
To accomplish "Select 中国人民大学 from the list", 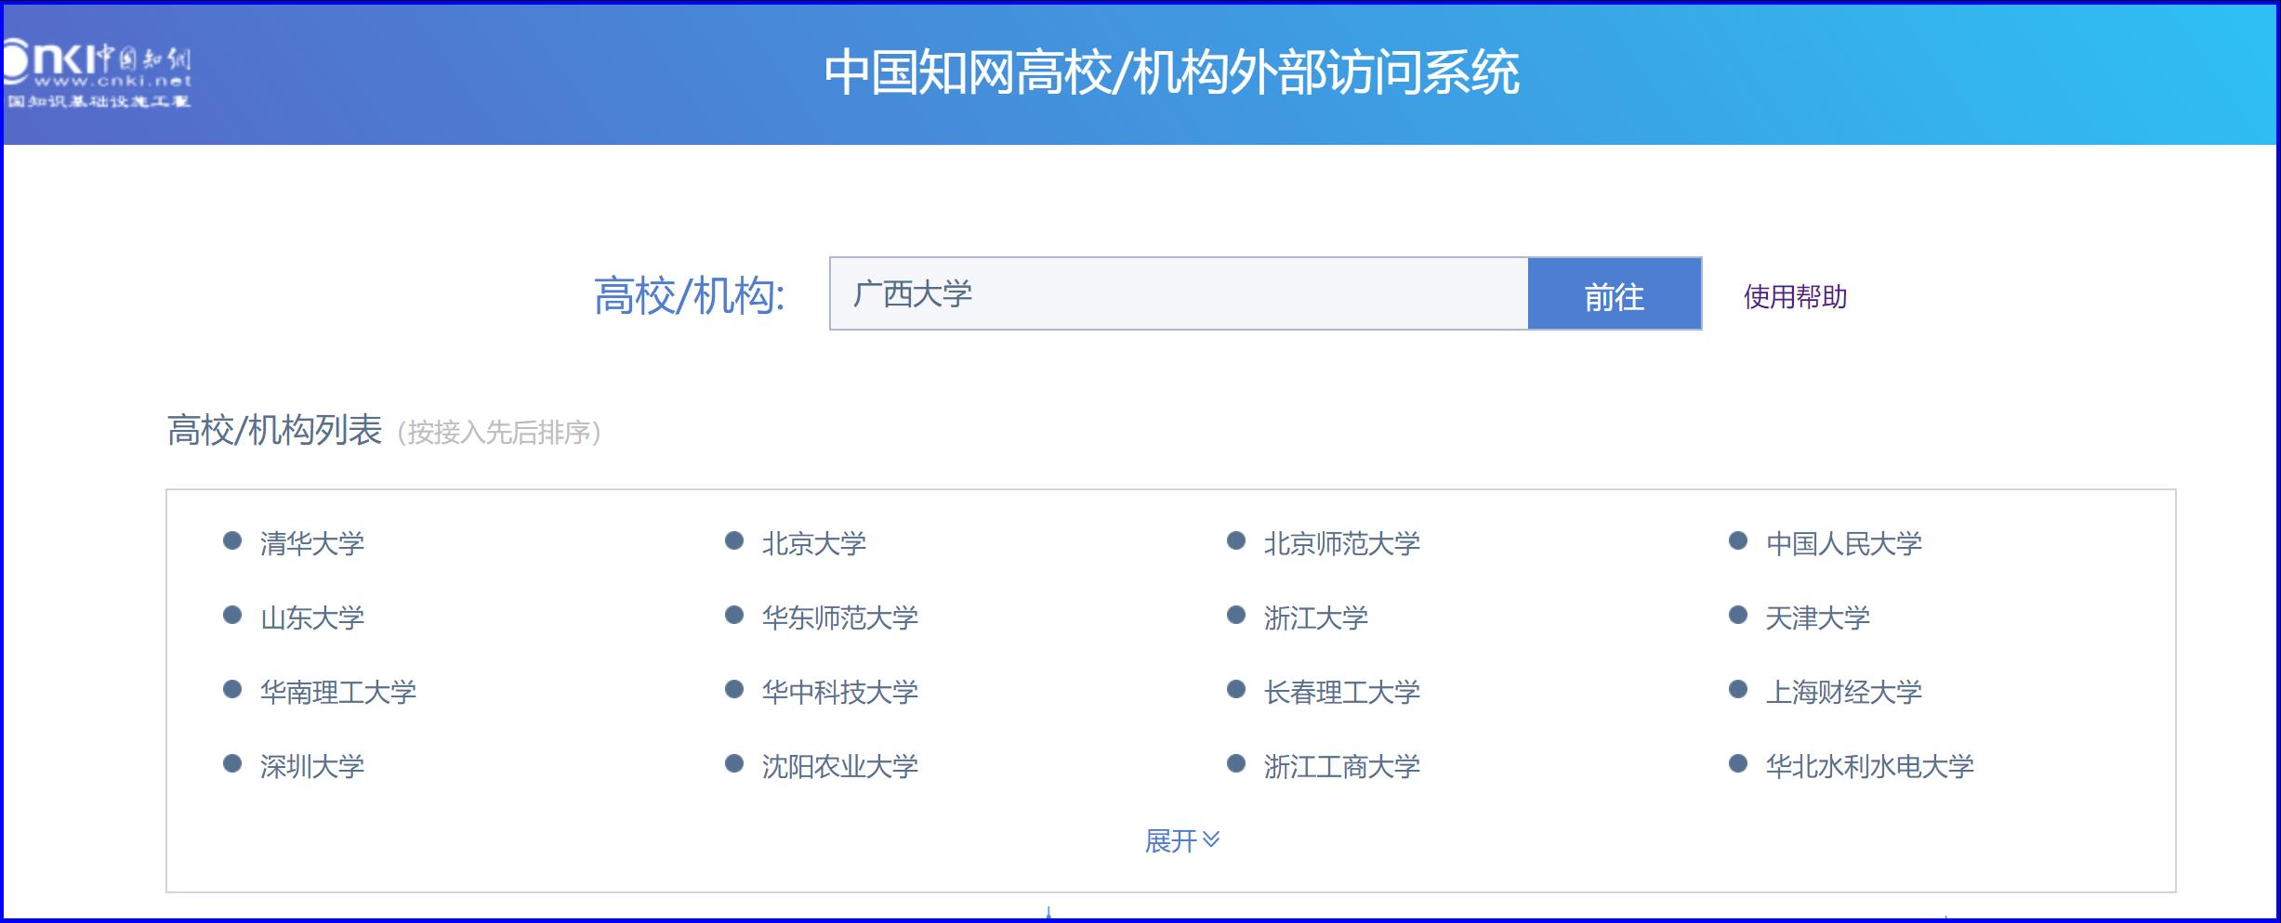I will click(1844, 543).
